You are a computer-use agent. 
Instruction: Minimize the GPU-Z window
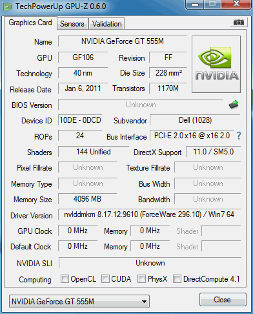point(195,5)
